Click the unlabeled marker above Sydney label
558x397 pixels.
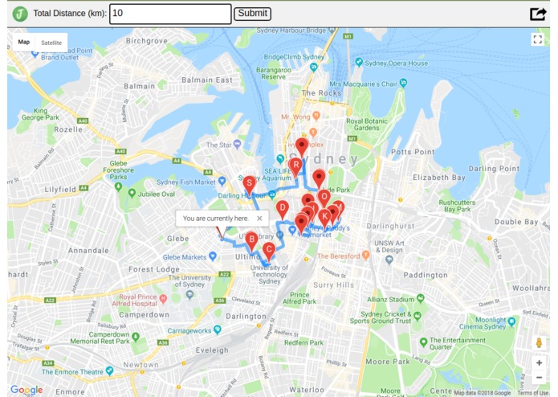click(302, 147)
